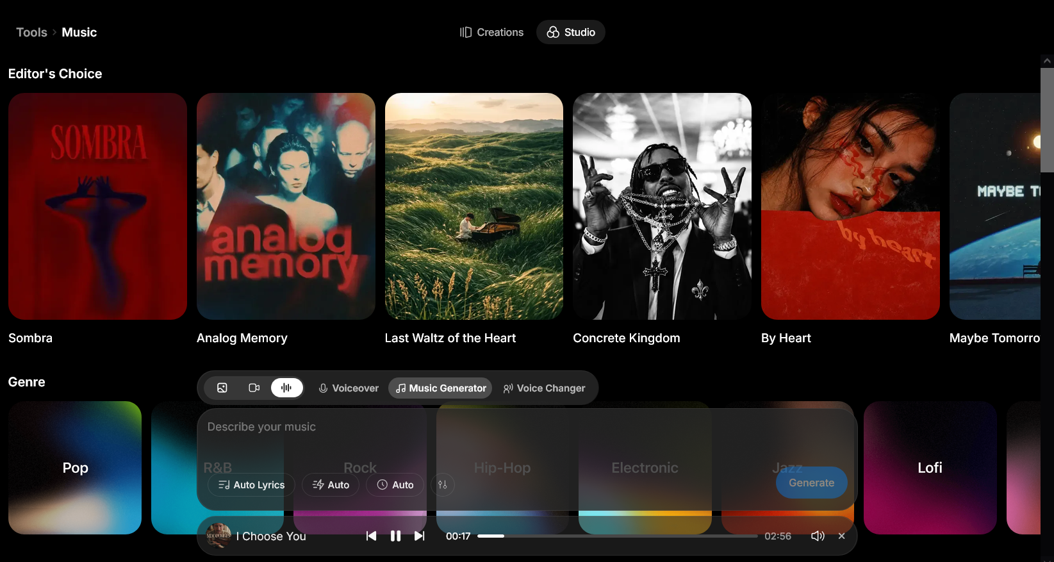The height and width of the screenshot is (562, 1054).
Task: Click the Concrete Kingdom title text
Action: coord(627,338)
